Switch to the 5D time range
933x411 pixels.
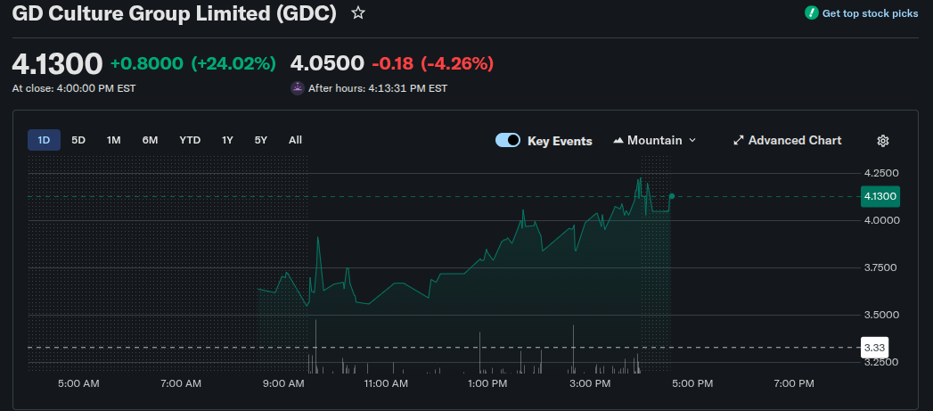tap(78, 140)
